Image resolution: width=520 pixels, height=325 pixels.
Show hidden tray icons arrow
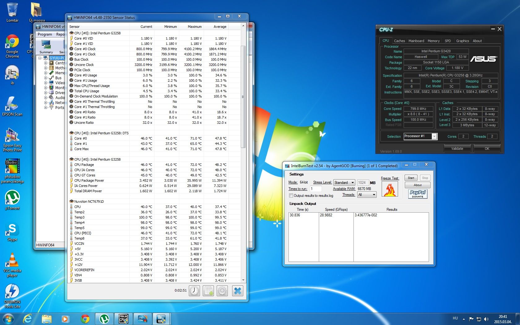[464, 319]
